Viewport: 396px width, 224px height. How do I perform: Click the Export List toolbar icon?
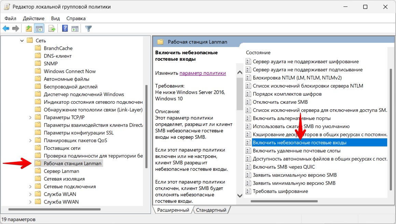point(52,29)
